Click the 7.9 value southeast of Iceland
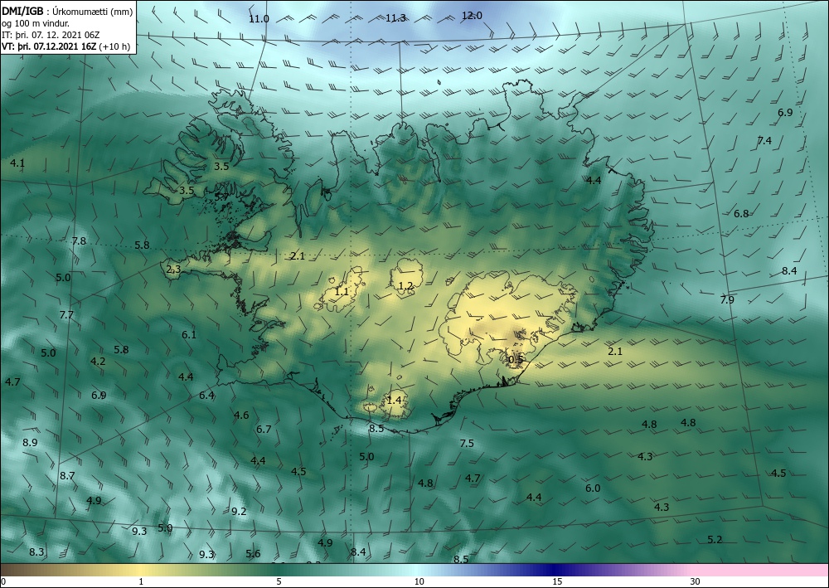The height and width of the screenshot is (588, 829). 727,300
